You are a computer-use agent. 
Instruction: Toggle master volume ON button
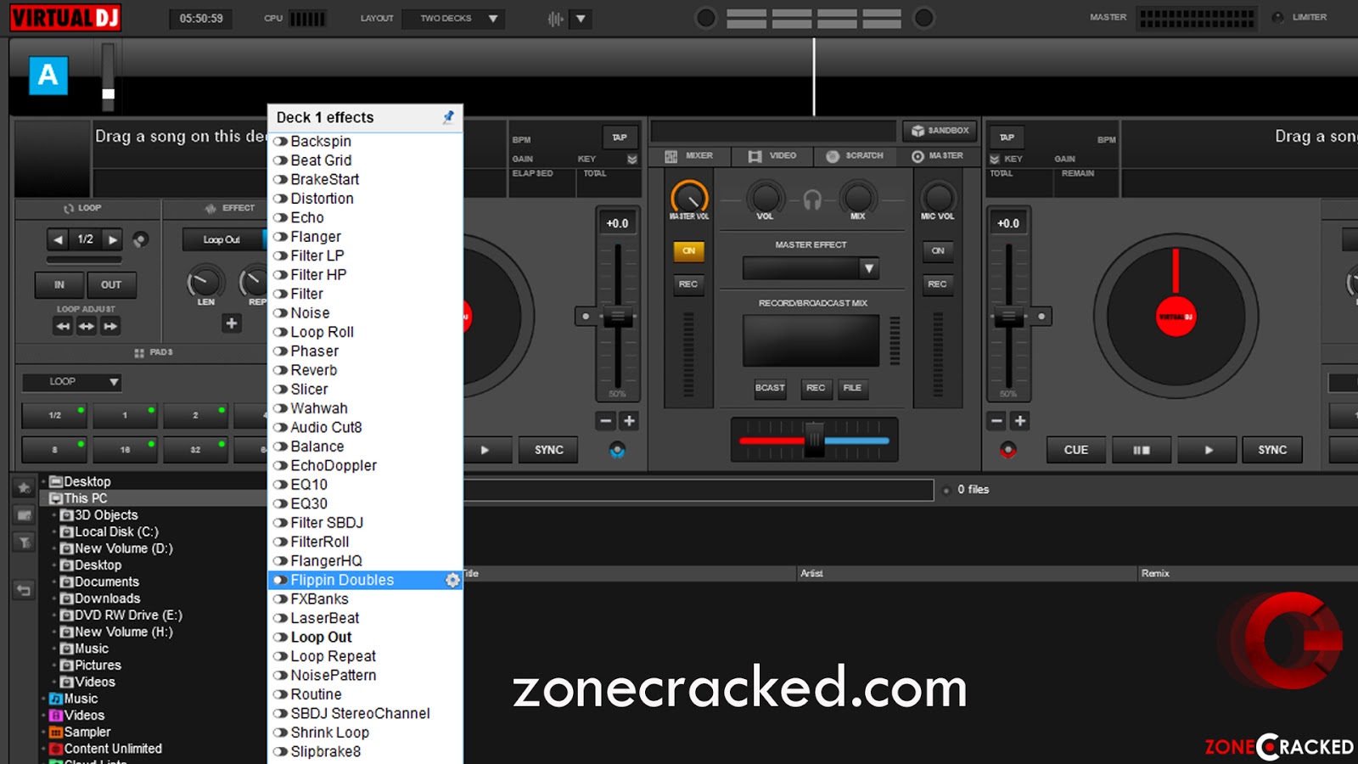[x=688, y=251]
